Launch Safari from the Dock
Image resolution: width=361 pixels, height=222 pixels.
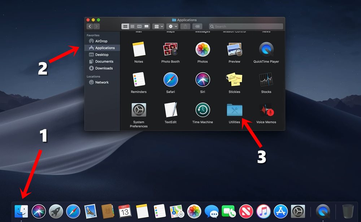[x=73, y=211]
